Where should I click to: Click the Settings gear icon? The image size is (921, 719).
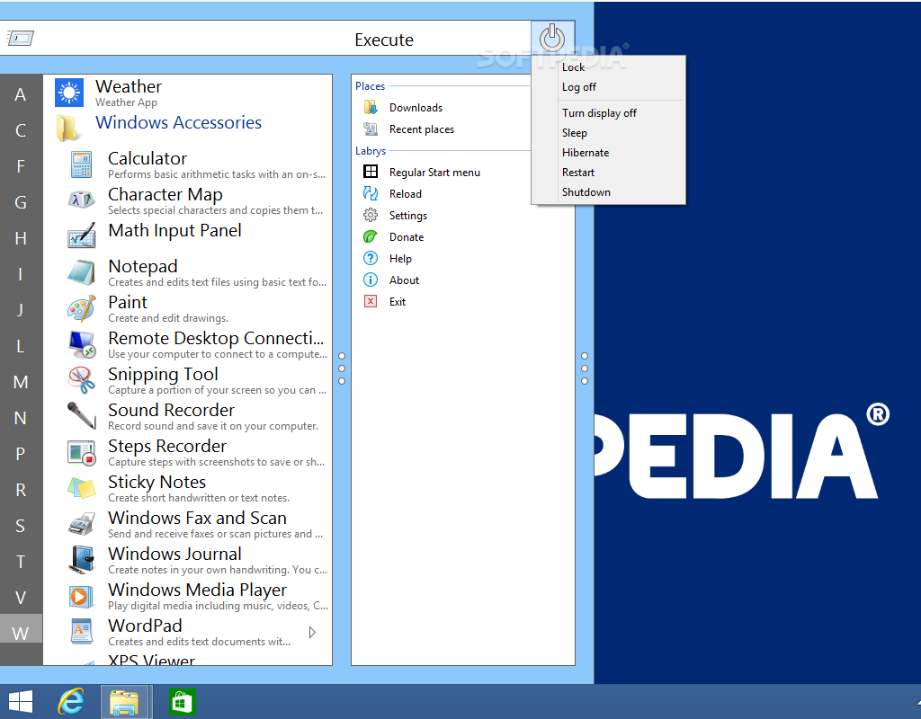click(371, 215)
